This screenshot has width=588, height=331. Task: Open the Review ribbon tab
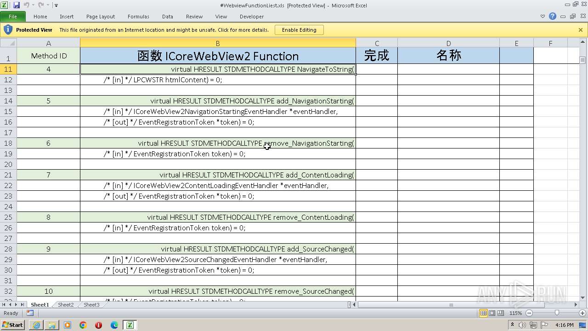194,17
